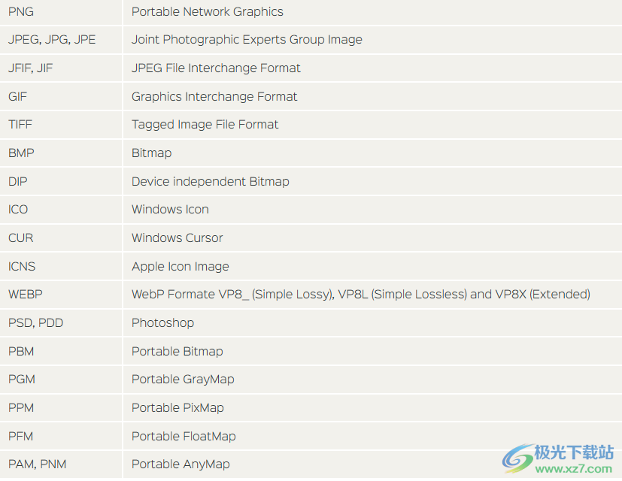Click the PAM, PNM extension cell
This screenshot has width=622, height=481.
[x=61, y=464]
